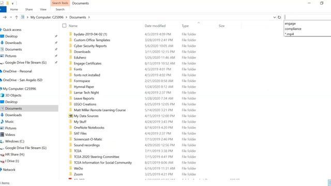Open pinned Pictures under Quick access
The height and width of the screenshot is (186, 331).
10,56
